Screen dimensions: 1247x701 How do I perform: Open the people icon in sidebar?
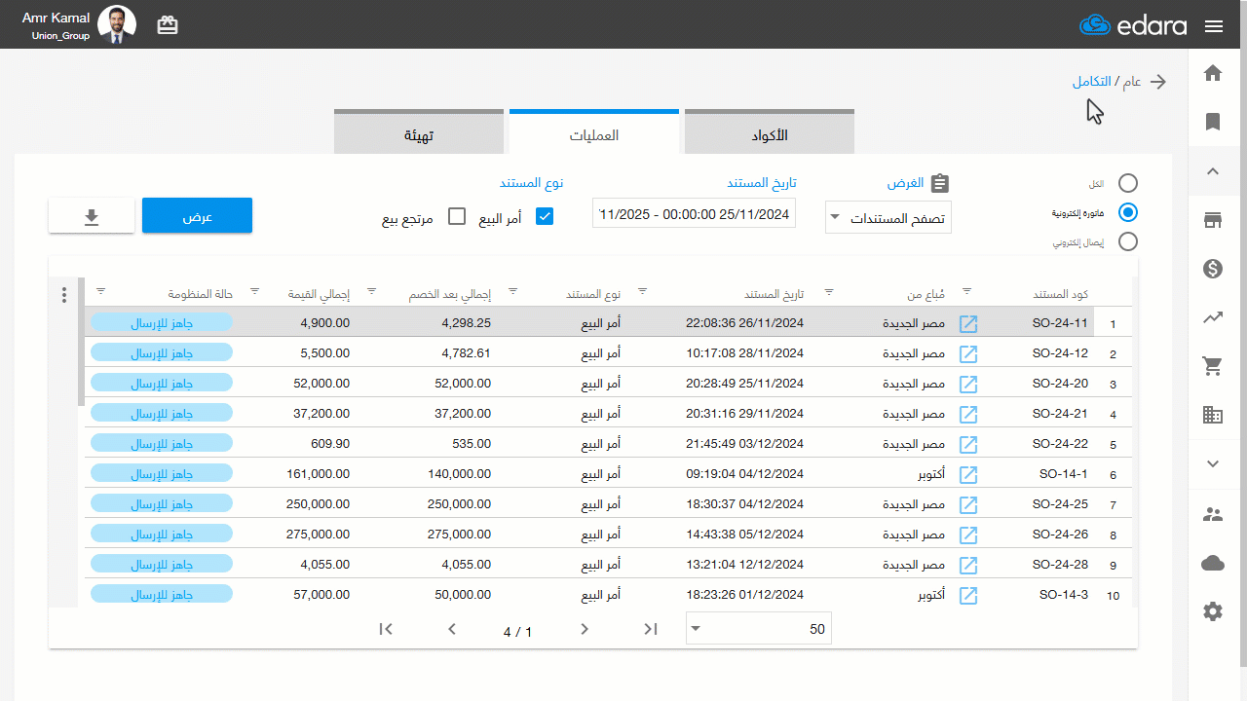tap(1213, 515)
